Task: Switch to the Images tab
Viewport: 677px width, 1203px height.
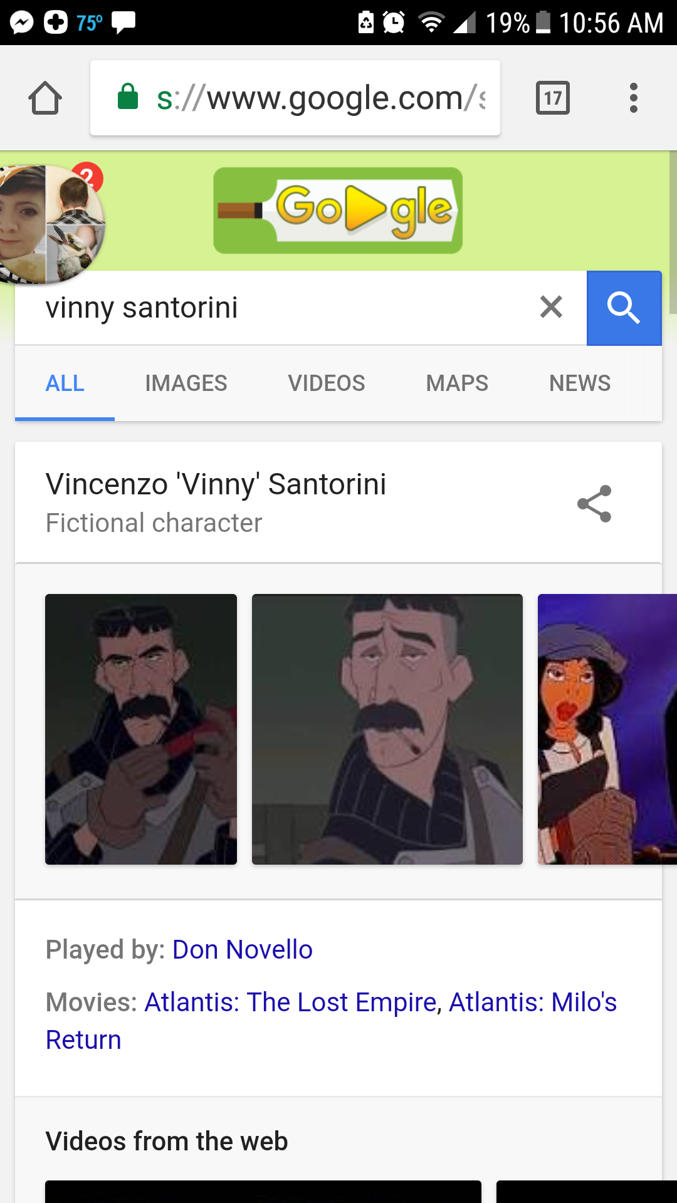Action: coord(186,383)
